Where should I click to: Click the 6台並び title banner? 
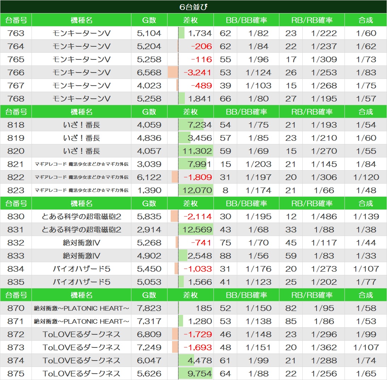pyautogui.click(x=193, y=7)
